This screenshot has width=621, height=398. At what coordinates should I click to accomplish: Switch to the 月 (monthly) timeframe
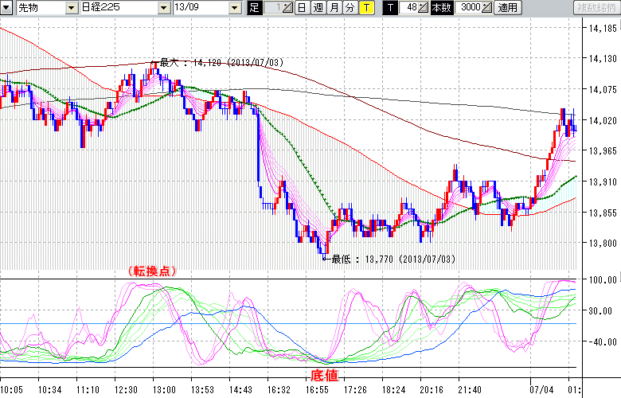334,8
